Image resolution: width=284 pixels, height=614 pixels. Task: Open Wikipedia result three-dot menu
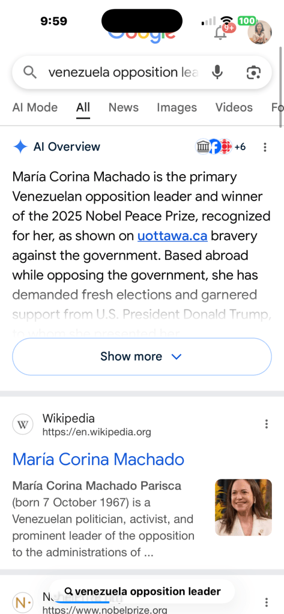[x=267, y=424]
